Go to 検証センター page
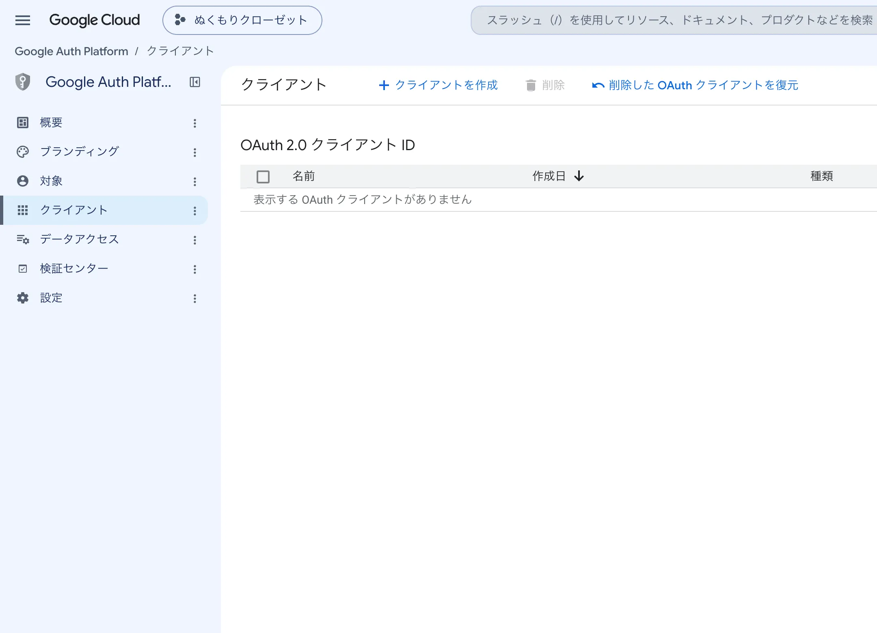Image resolution: width=877 pixels, height=633 pixels. [104, 269]
